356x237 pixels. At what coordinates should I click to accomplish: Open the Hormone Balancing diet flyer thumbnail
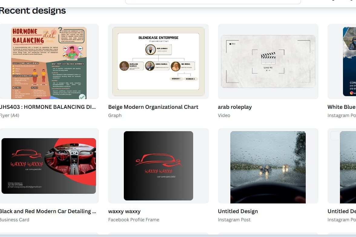click(49, 63)
